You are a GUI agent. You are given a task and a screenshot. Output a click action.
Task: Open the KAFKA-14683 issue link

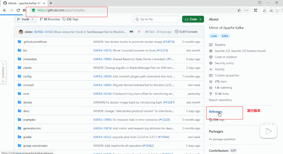[102, 85]
